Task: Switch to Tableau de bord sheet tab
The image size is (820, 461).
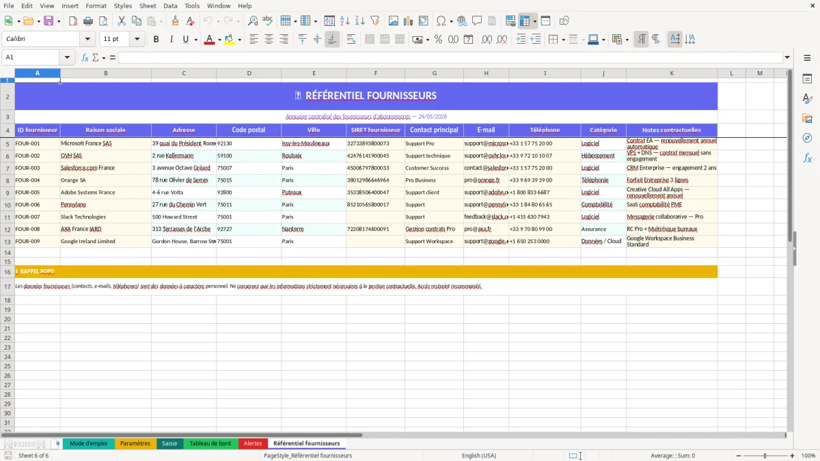Action: tap(210, 443)
